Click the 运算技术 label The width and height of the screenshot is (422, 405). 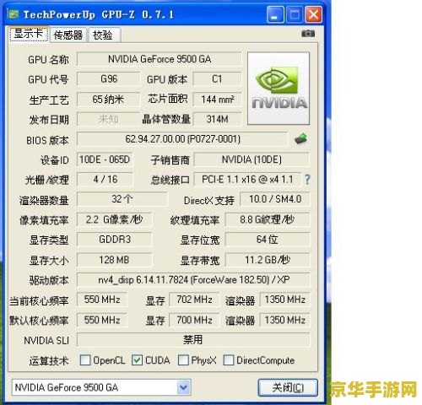[49, 361]
